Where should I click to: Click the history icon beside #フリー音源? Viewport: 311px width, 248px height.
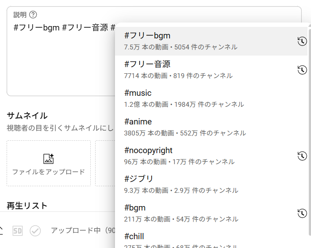point(302,70)
